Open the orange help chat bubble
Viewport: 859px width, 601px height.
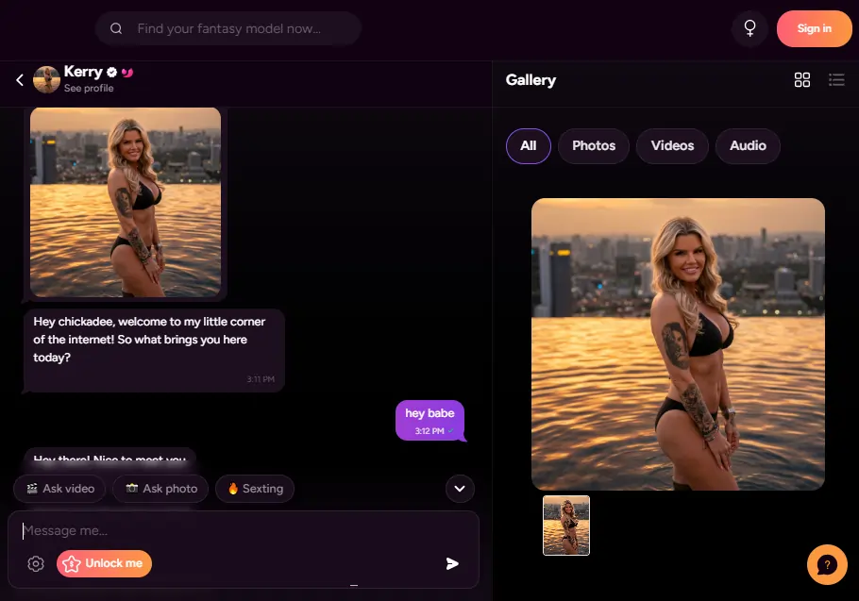tap(827, 564)
